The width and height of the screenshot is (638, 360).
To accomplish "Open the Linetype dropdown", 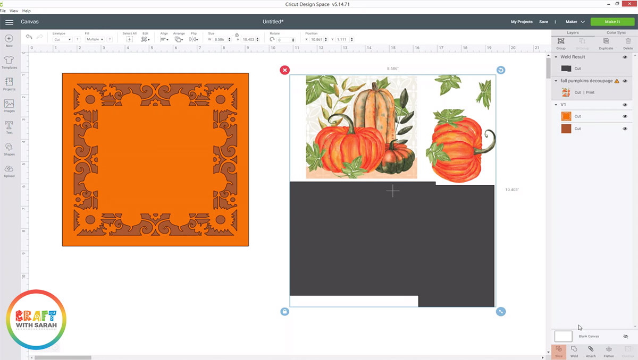I will 62,39.
